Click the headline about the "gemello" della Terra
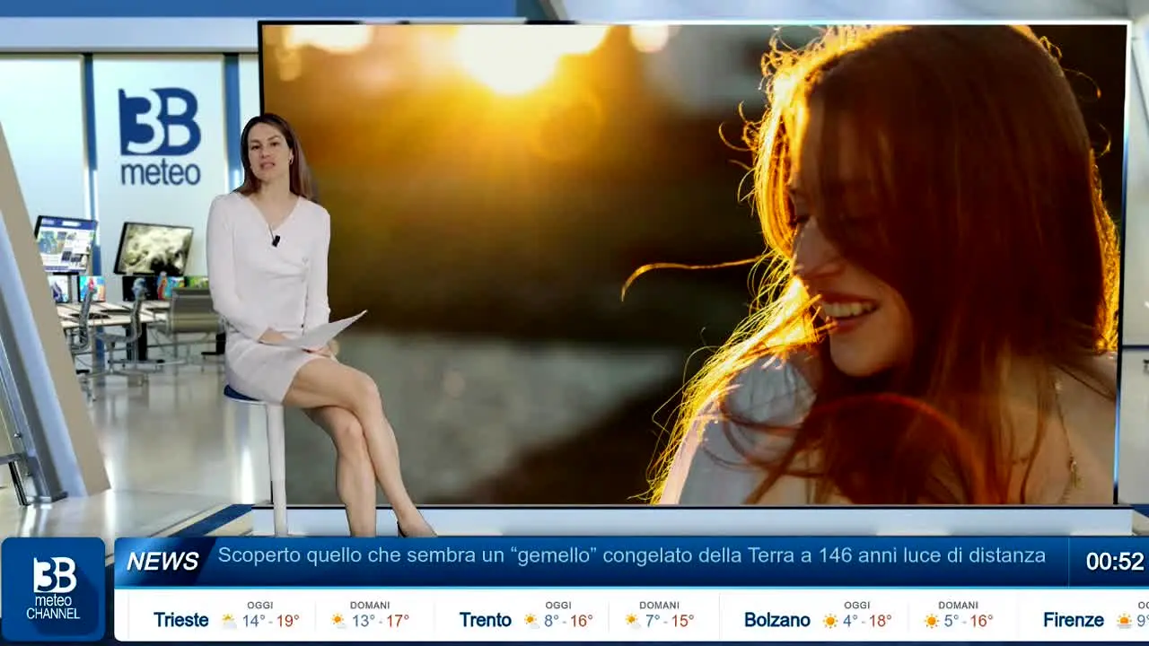1149x646 pixels. coord(632,556)
